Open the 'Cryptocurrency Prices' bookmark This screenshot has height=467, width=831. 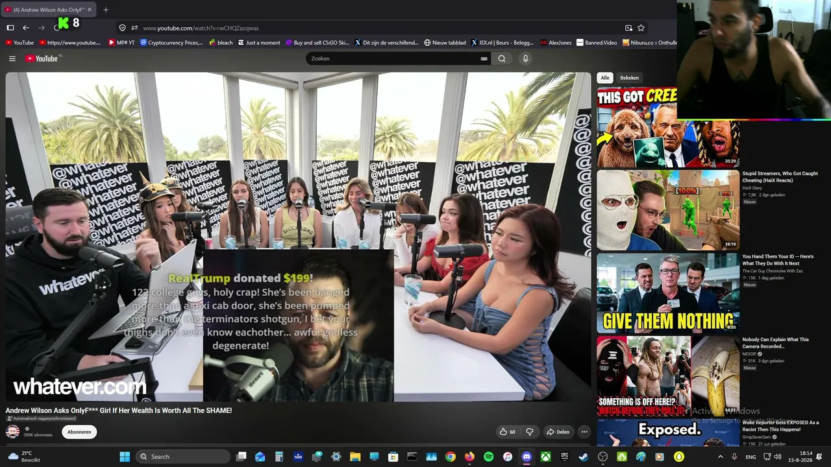(171, 43)
